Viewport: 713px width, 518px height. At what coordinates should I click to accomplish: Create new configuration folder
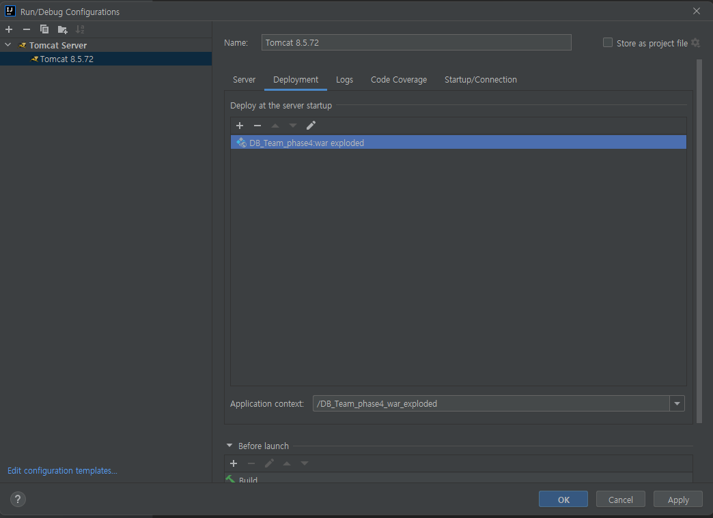click(x=62, y=29)
